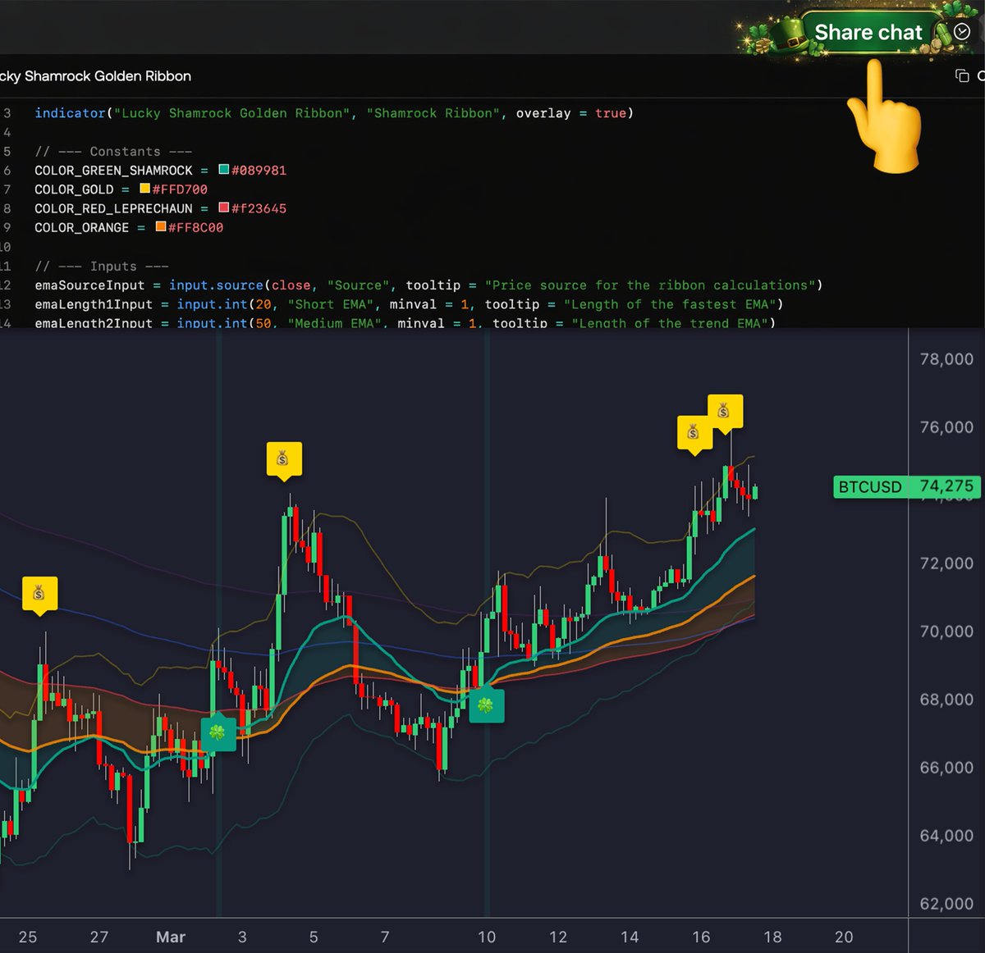Select the gold #FFD700 color swatch

click(144, 189)
